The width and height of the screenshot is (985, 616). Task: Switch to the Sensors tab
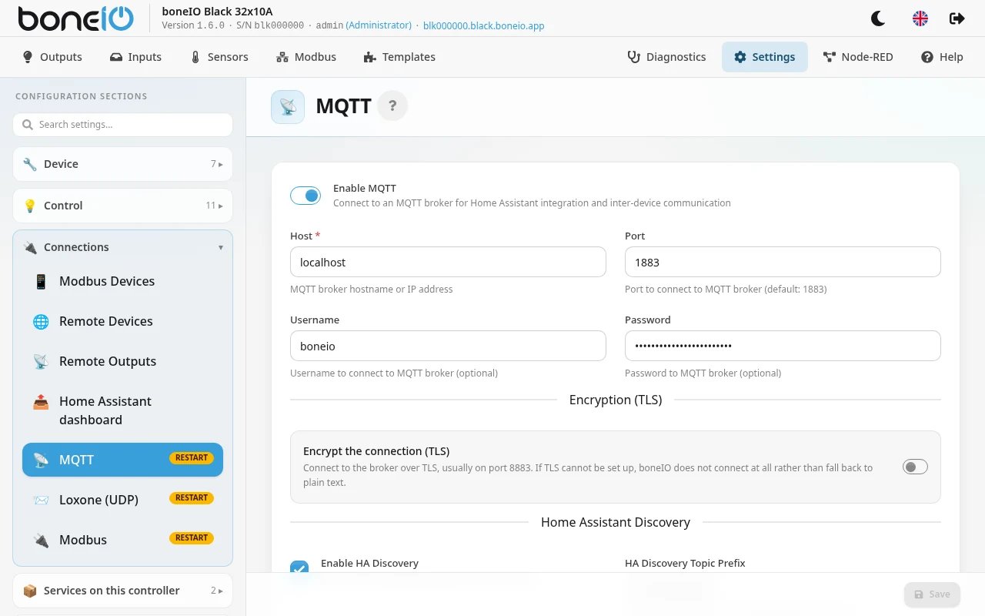(x=219, y=57)
